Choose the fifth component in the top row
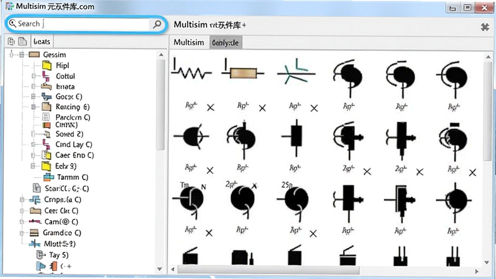Image resolution: width=496 pixels, height=279 pixels. click(x=401, y=79)
